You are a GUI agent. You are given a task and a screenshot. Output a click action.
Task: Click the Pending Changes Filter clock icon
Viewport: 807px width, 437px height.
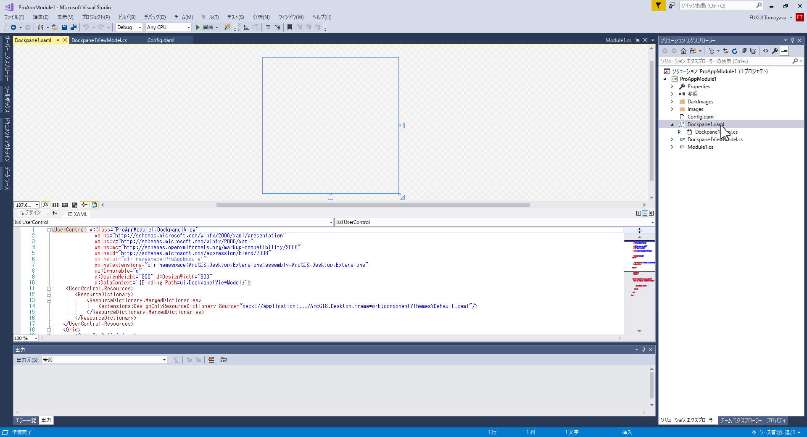tap(712, 51)
